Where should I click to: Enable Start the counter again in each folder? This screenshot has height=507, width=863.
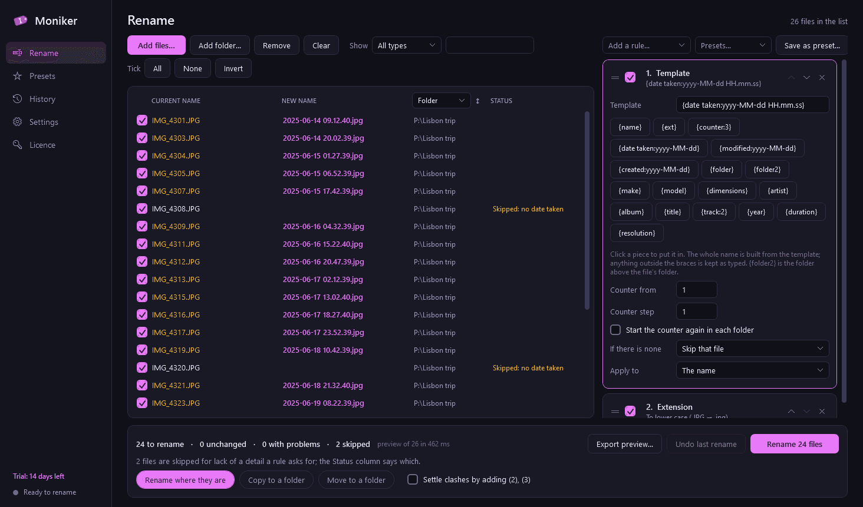[615, 330]
